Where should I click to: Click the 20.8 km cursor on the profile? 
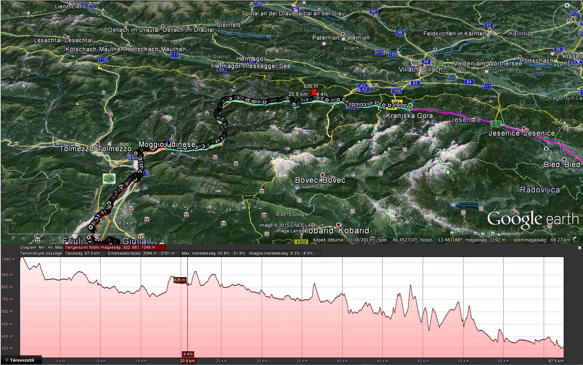point(187,361)
